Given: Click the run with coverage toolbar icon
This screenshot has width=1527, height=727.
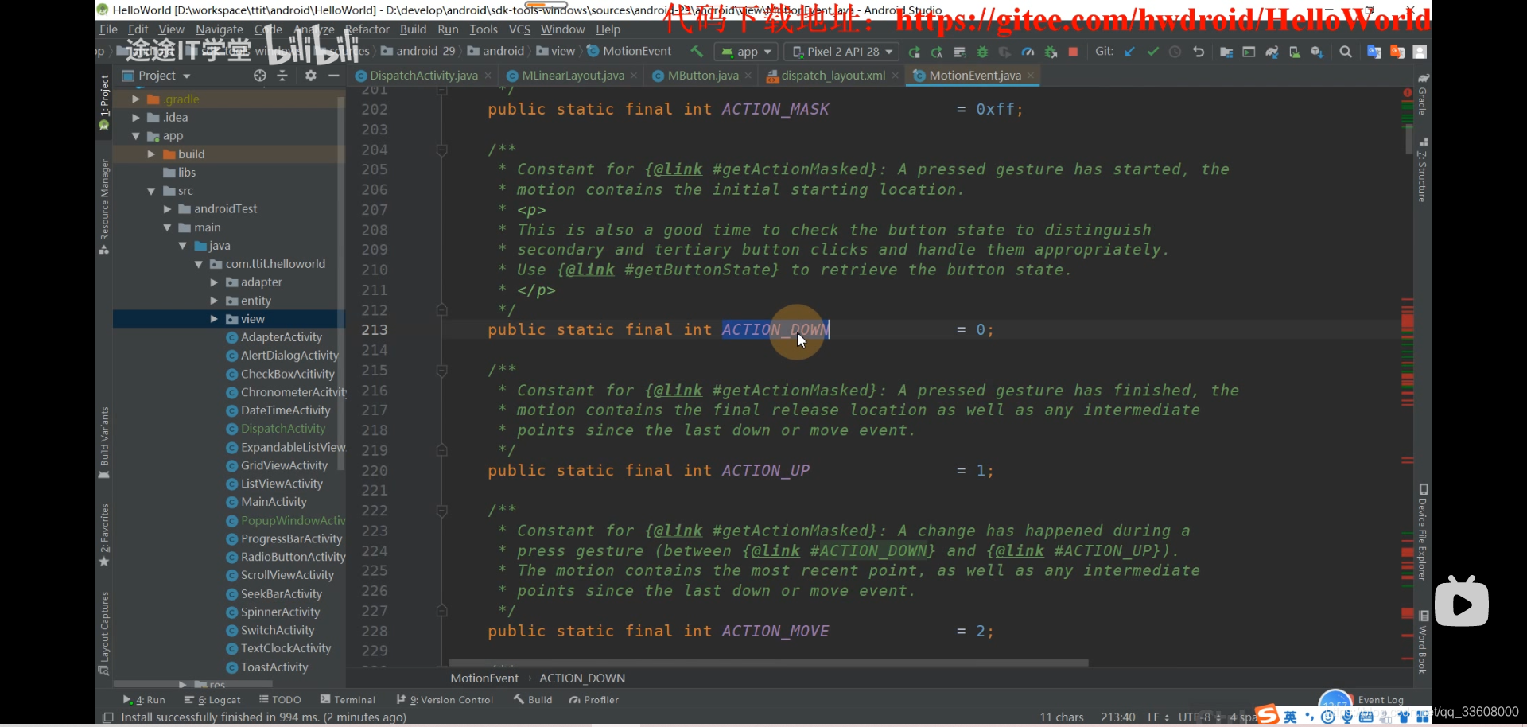Looking at the screenshot, I should pyautogui.click(x=1004, y=52).
